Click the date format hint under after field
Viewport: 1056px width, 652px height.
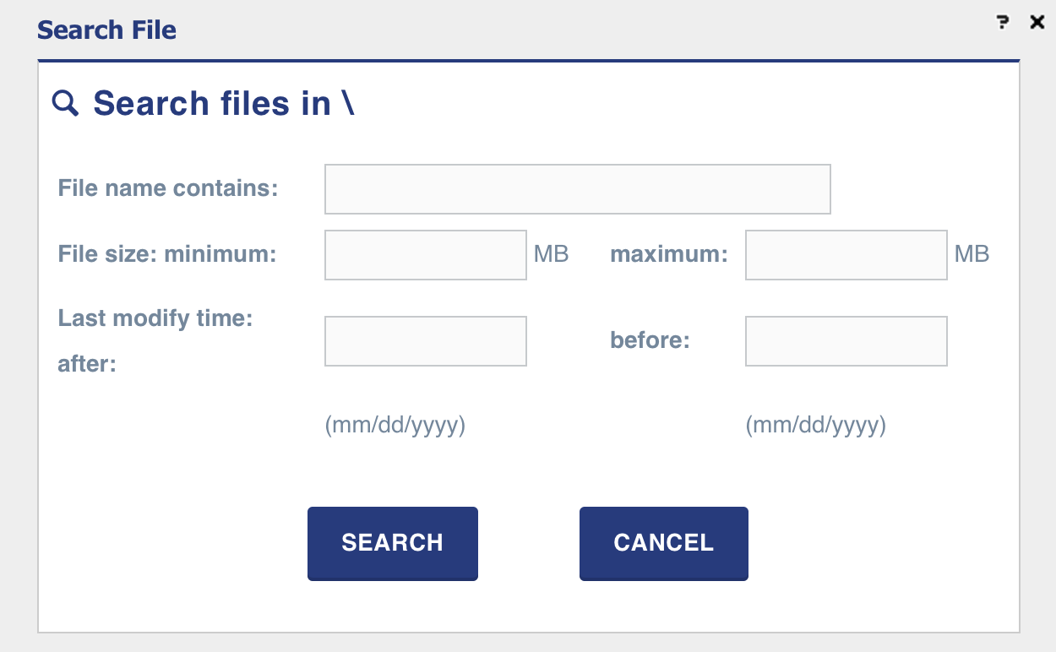(x=395, y=425)
